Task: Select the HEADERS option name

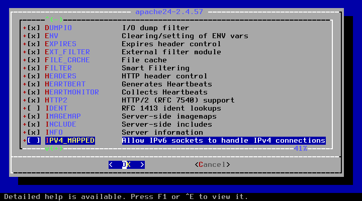Action: click(x=61, y=76)
